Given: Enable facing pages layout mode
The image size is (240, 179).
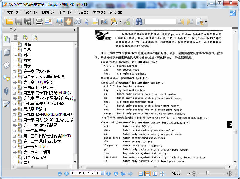Looking at the screenshot, I should (155, 173).
